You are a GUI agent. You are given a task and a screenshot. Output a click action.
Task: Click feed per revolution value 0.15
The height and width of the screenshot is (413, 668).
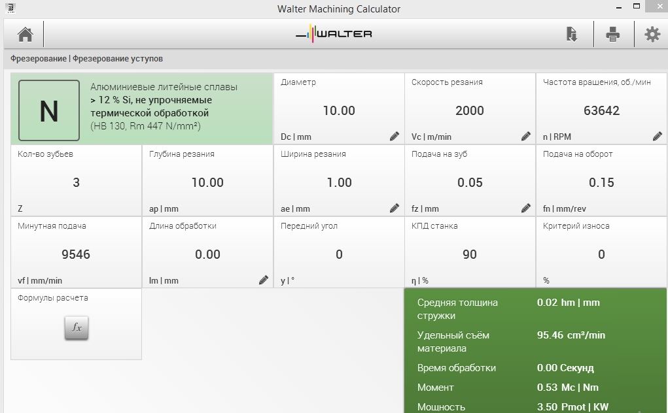[601, 182]
